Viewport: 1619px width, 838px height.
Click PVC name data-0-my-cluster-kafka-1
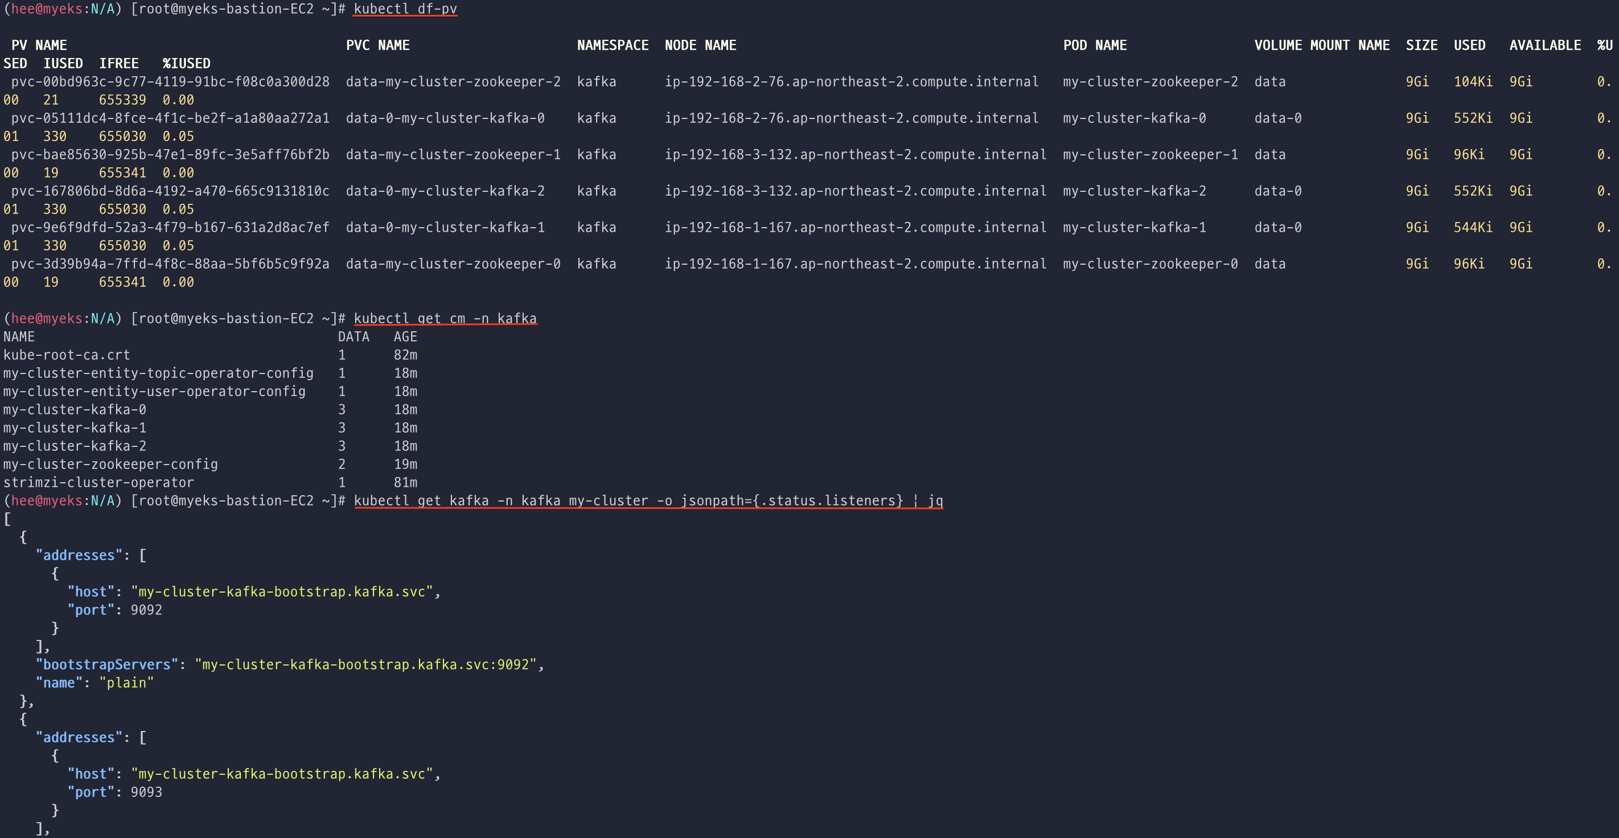pos(445,228)
